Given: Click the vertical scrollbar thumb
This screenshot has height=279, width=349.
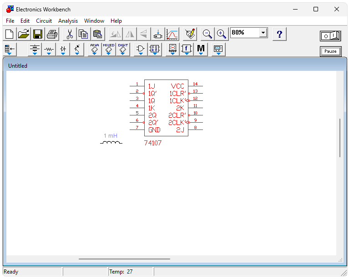Looking at the screenshot, I should 340,138.
